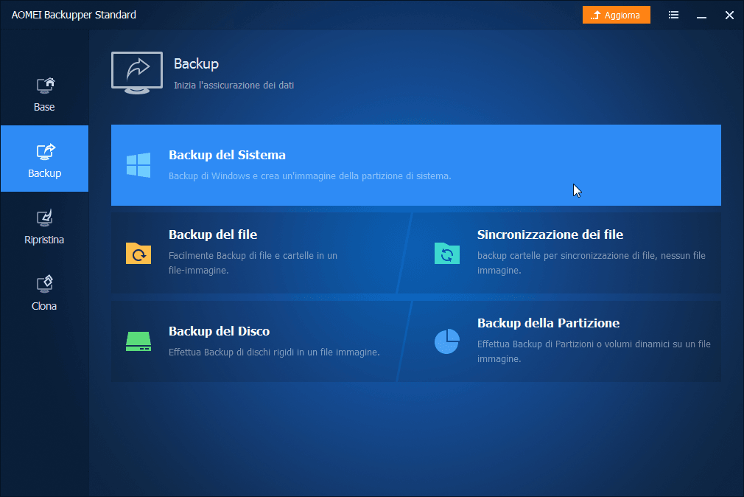Switch to the Base tab label

tap(44, 107)
